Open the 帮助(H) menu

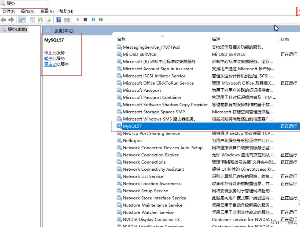point(66,11)
